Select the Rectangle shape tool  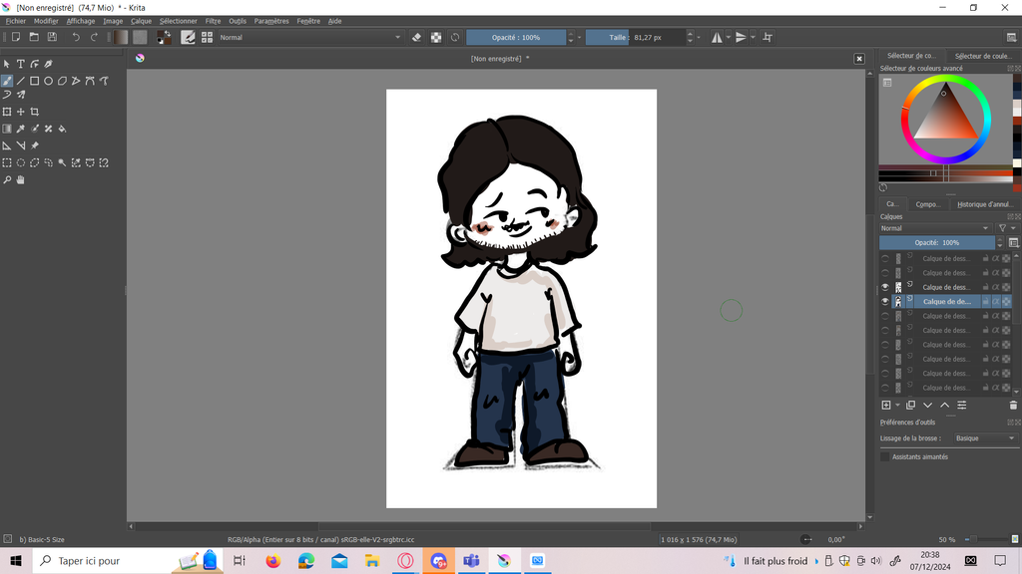[x=34, y=81]
